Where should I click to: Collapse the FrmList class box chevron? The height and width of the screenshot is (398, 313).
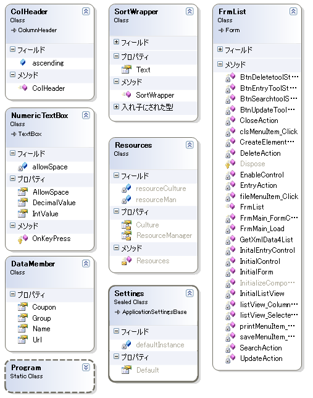[293, 11]
